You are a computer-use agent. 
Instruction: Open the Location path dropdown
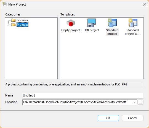(x=134, y=102)
